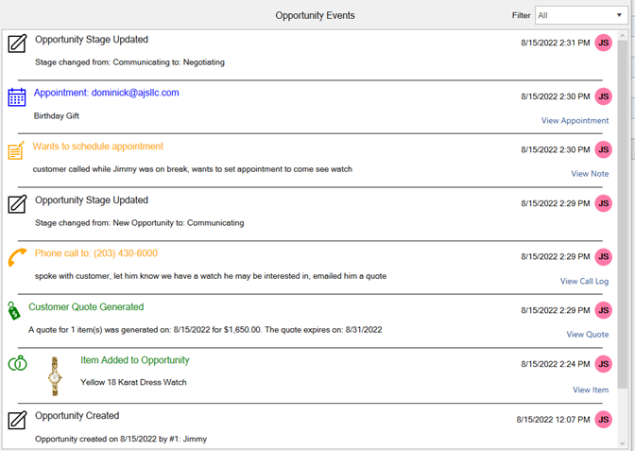635x451 pixels.
Task: Click the Customer Quote Generated heading
Action: click(86, 307)
